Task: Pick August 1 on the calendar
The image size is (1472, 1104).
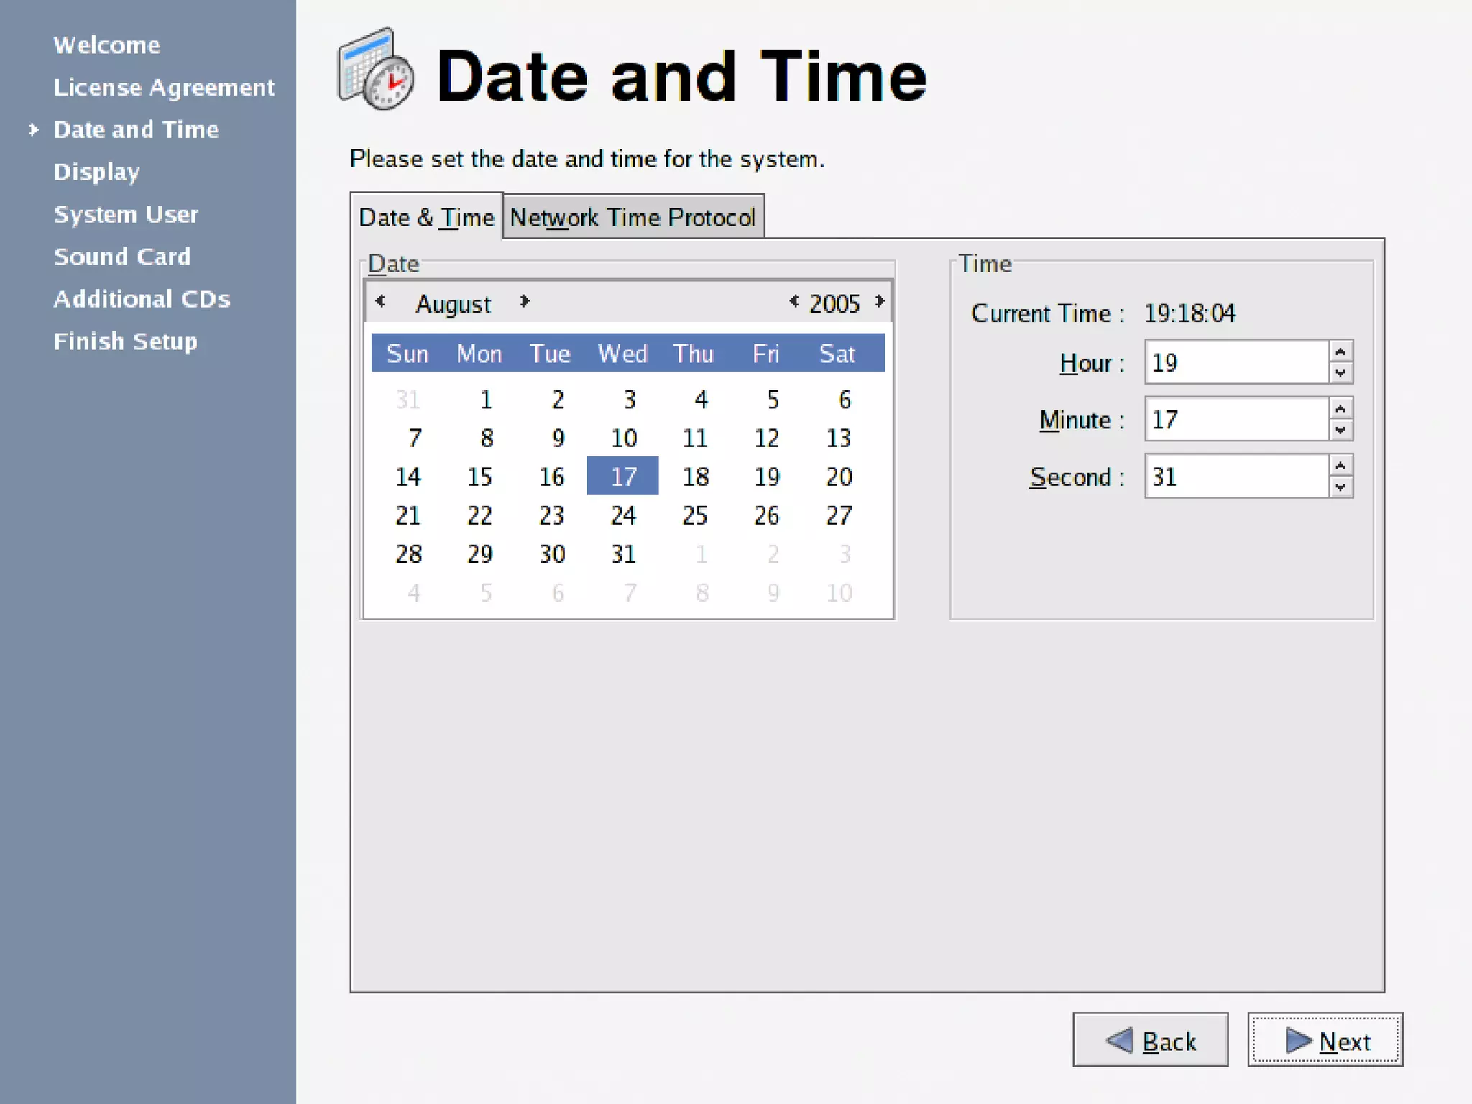Action: [486, 400]
